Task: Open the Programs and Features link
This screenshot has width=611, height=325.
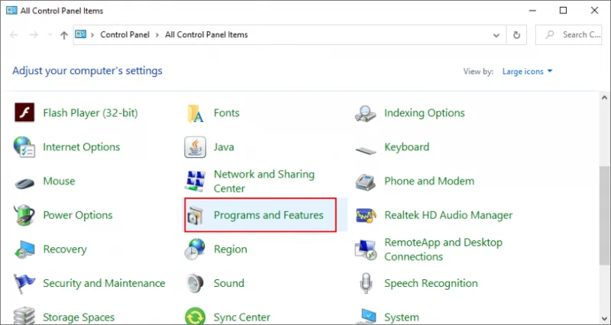Action: pos(269,215)
